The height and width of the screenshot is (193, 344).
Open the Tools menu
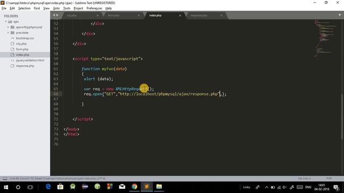[x=67, y=9]
